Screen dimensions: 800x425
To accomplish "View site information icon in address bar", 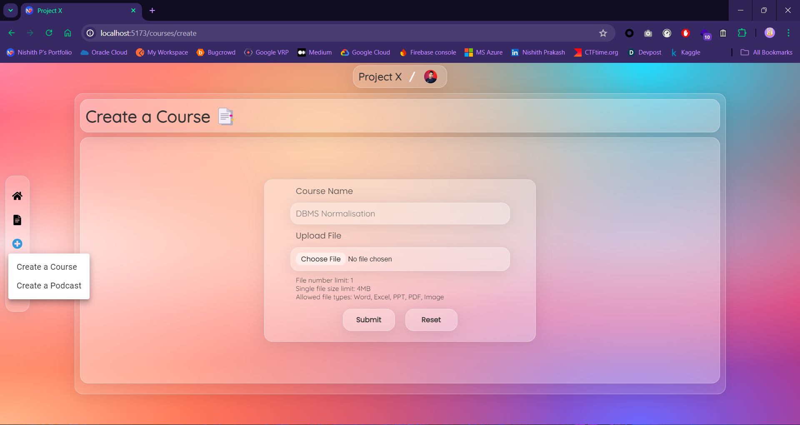I will 90,33.
